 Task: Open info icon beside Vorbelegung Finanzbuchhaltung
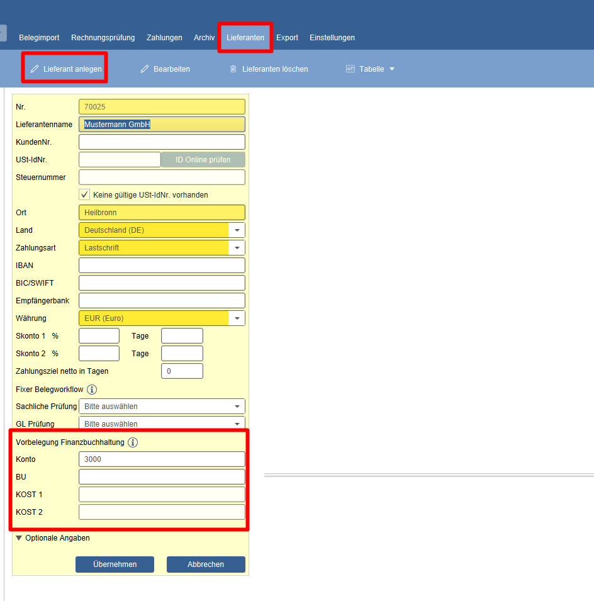point(133,442)
